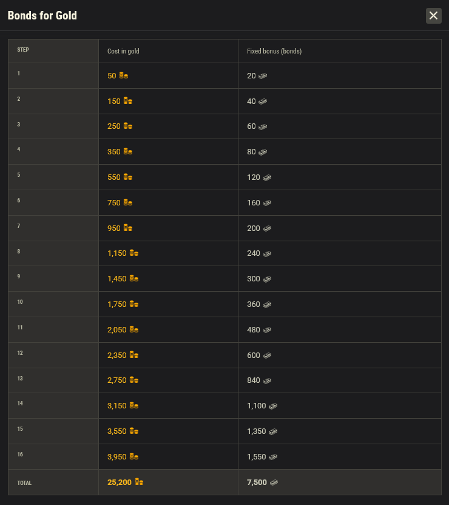The height and width of the screenshot is (505, 449).
Task: Click the bonds icon next to 7,500 total
Action: pos(274,483)
